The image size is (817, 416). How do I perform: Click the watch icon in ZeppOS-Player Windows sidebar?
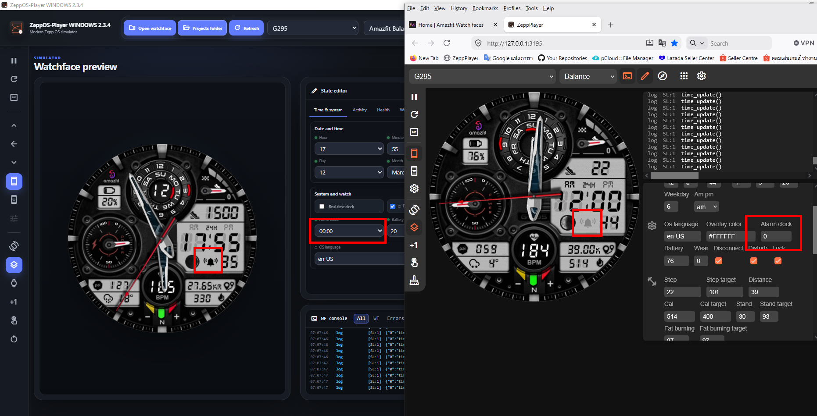(14, 283)
